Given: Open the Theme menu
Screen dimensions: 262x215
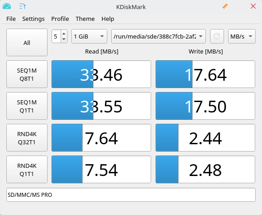Looking at the screenshot, I should 85,19.
